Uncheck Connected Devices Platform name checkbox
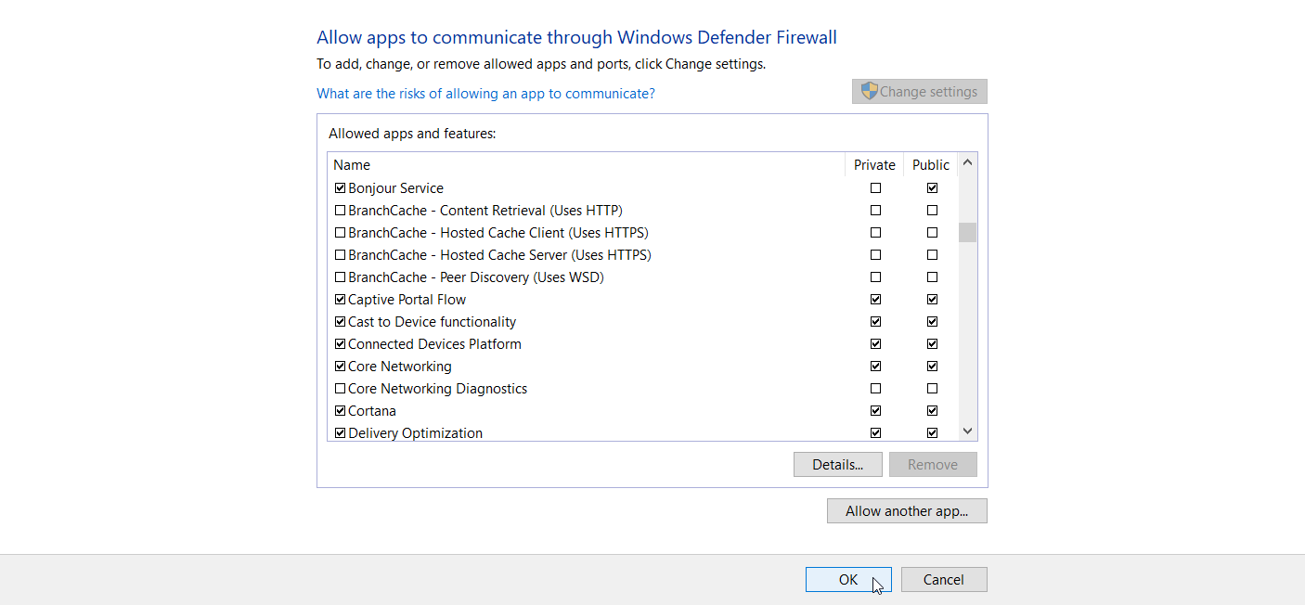Image resolution: width=1305 pixels, height=605 pixels. [x=340, y=344]
